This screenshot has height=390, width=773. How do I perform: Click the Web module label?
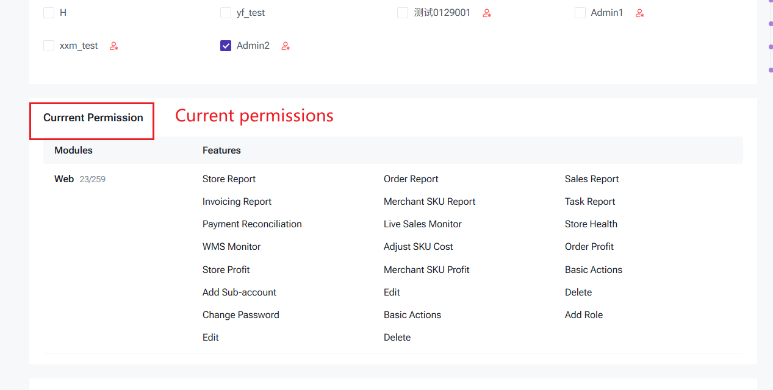click(x=64, y=179)
